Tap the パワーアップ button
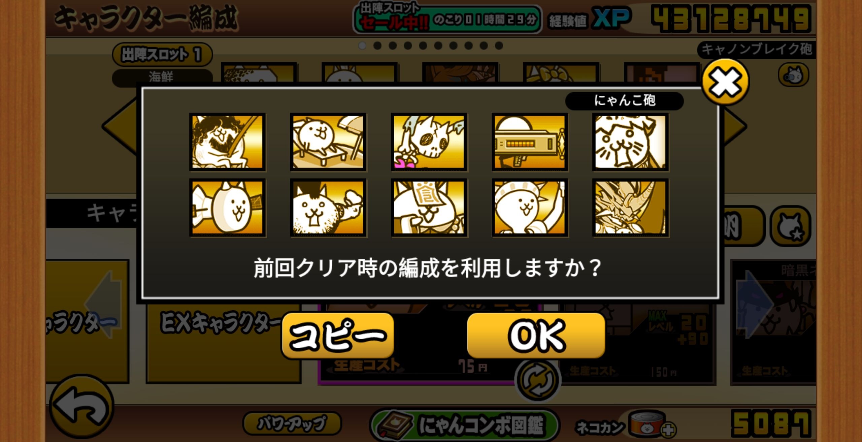 pyautogui.click(x=292, y=423)
